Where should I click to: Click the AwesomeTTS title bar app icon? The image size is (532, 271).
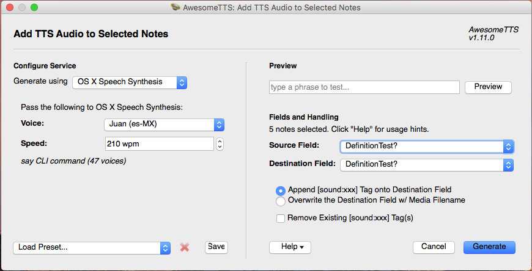pos(175,7)
